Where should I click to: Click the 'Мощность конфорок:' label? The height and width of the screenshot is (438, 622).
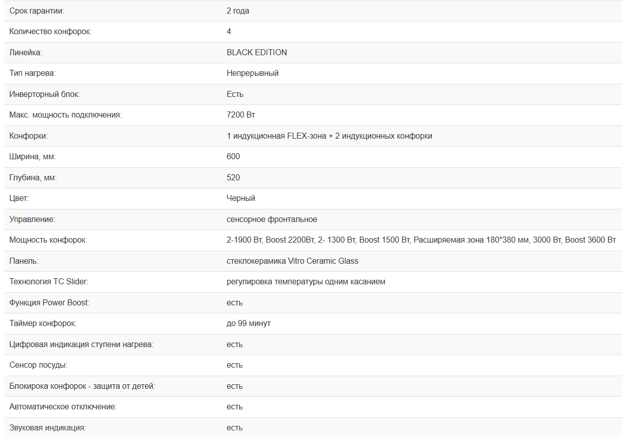coord(48,240)
